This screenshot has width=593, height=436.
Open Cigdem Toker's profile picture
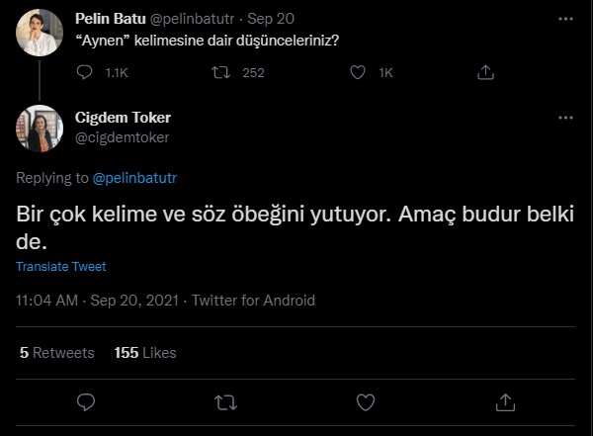40,128
